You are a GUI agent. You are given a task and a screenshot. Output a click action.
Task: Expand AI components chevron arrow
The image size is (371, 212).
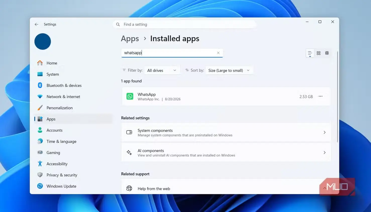[x=325, y=152]
